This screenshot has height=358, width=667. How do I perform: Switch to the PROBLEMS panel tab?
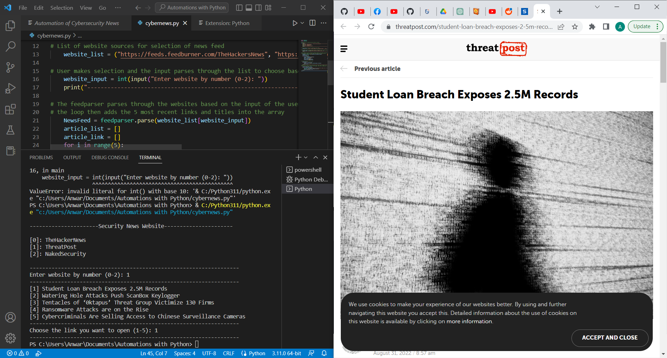click(41, 157)
